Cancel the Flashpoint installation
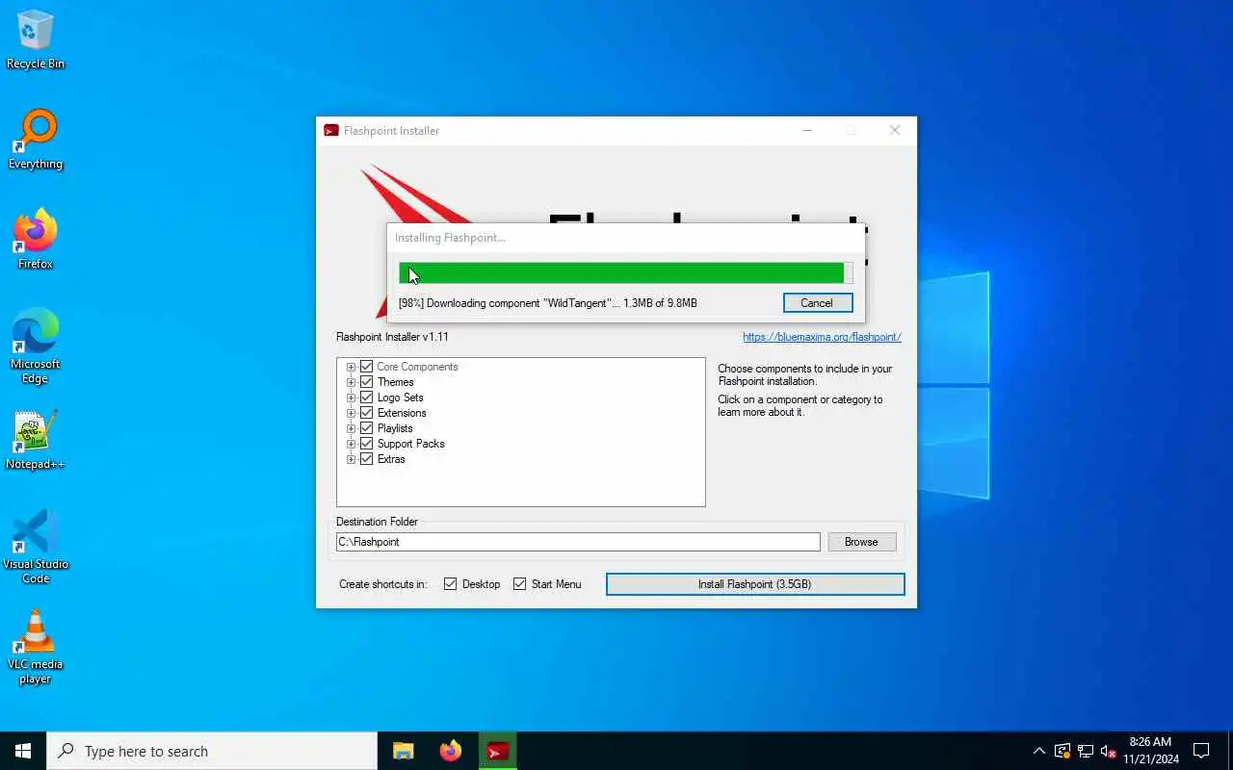This screenshot has width=1233, height=770. 816,303
